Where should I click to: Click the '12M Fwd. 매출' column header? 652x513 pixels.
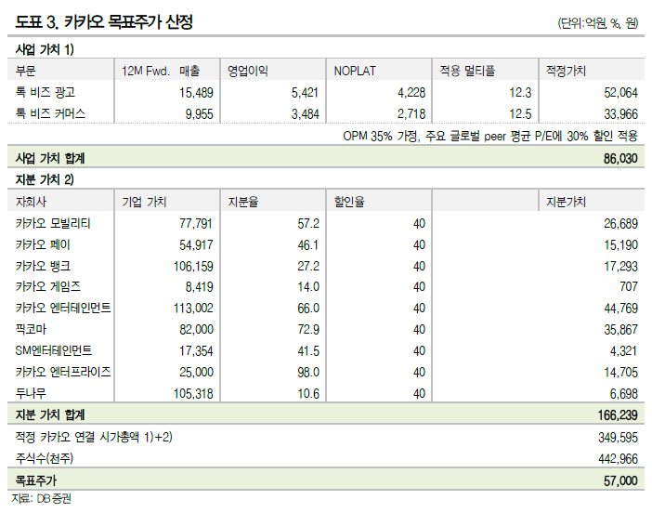coord(161,71)
